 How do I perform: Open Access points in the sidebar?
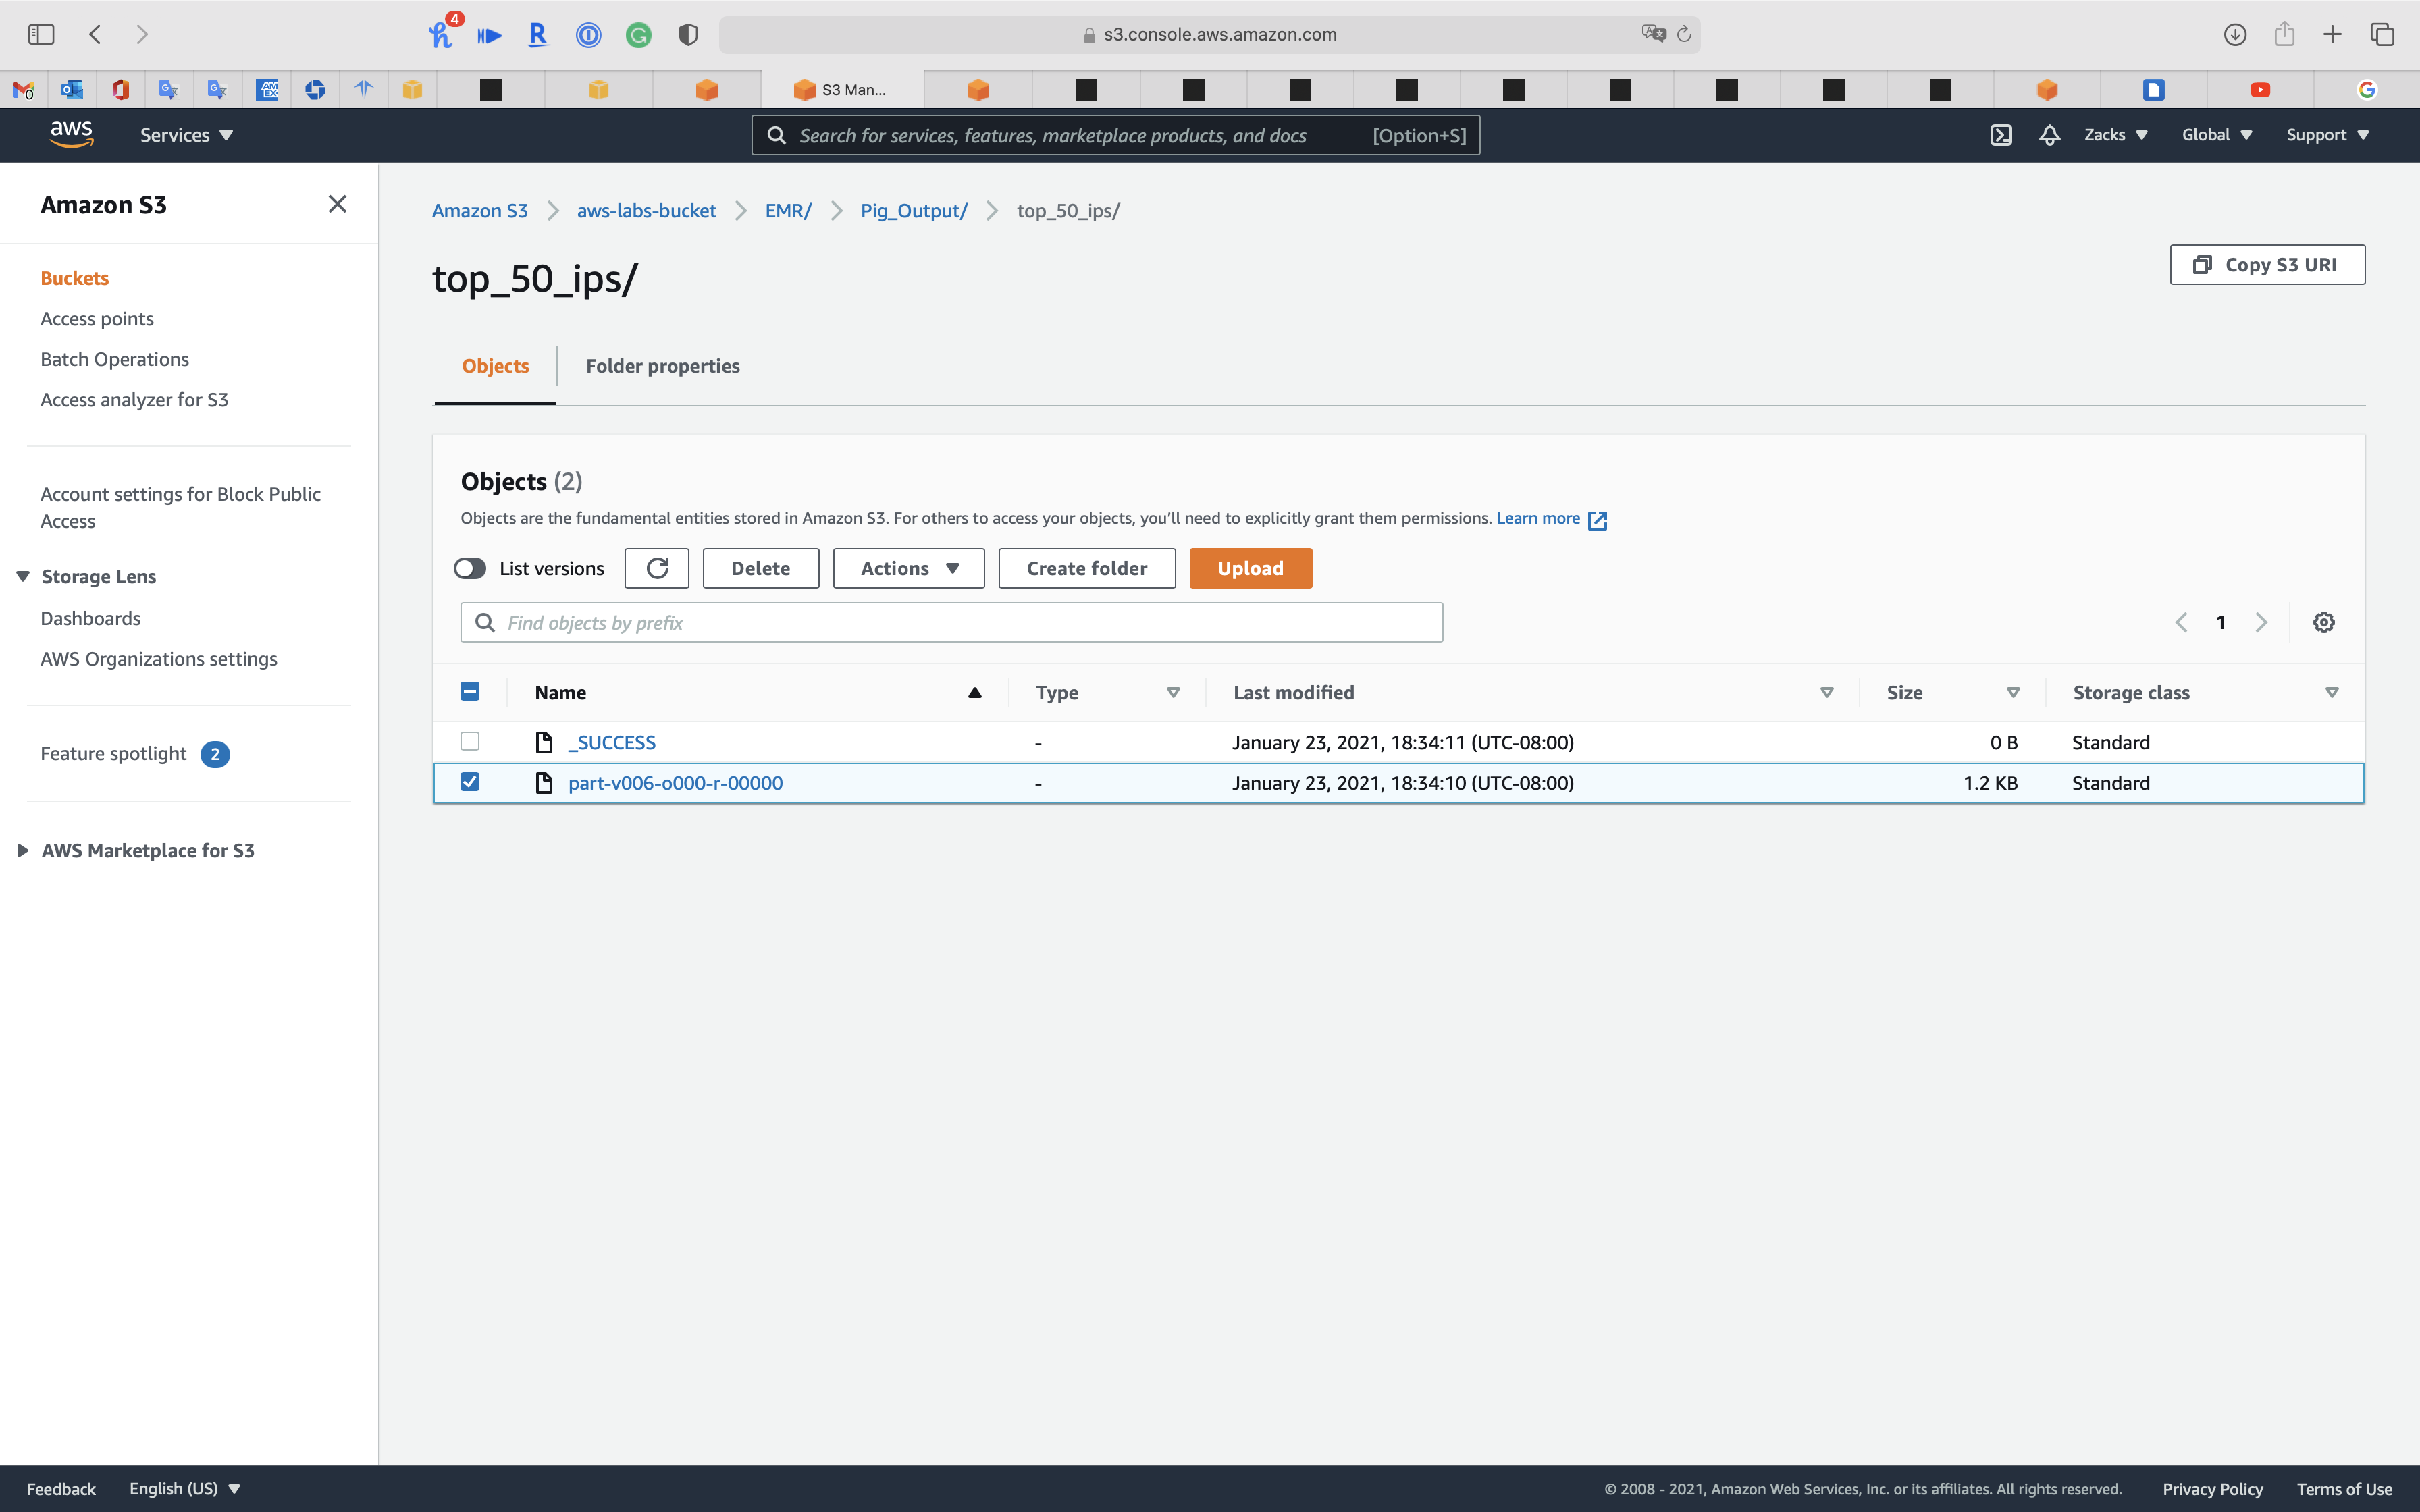pos(97,319)
